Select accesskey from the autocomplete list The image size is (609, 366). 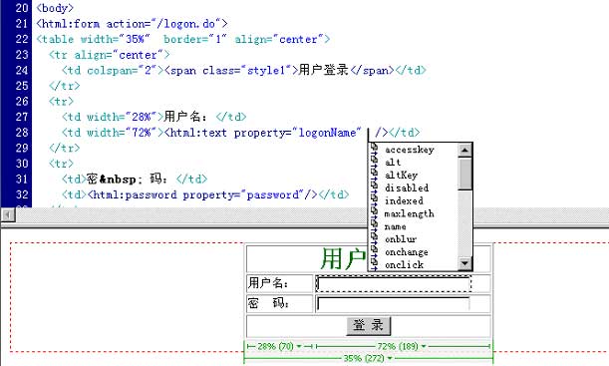(410, 150)
